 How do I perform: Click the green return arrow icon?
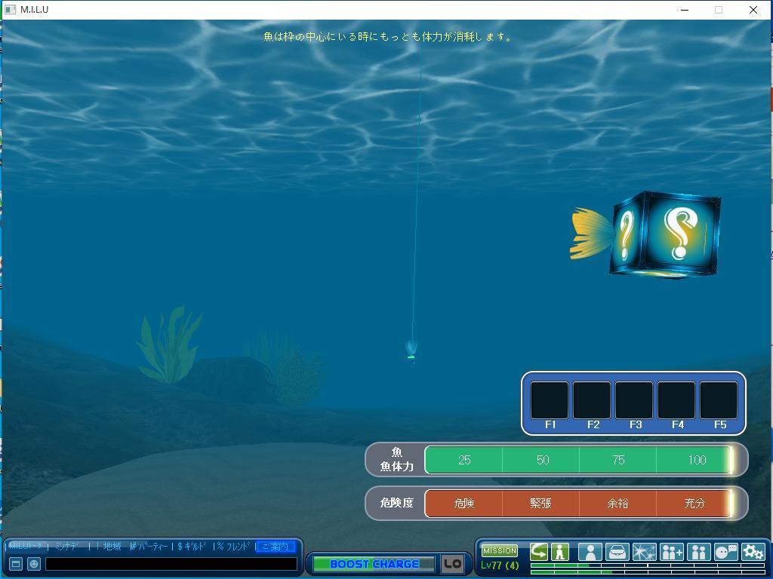point(539,551)
